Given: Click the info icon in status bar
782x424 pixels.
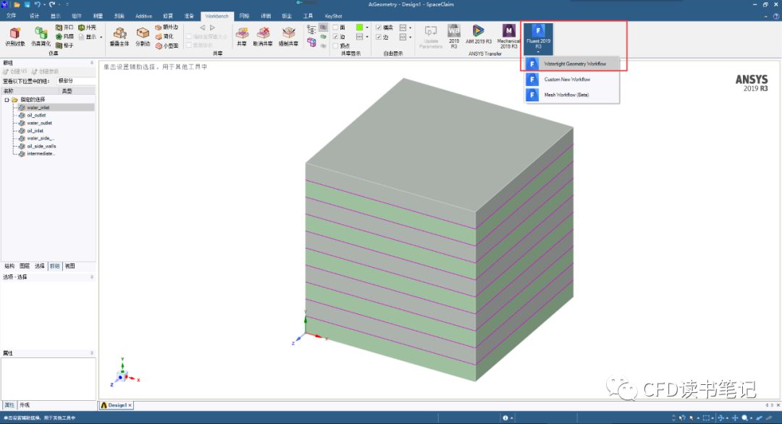Looking at the screenshot, I should coord(505,418).
